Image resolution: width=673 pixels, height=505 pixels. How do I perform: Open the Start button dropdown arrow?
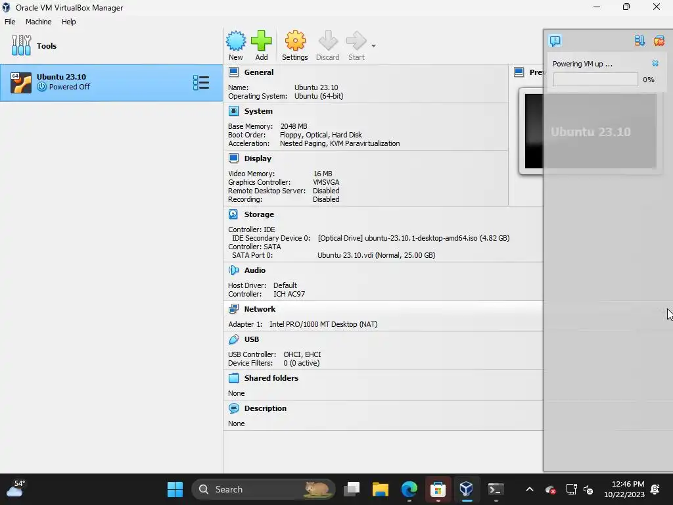(x=373, y=46)
